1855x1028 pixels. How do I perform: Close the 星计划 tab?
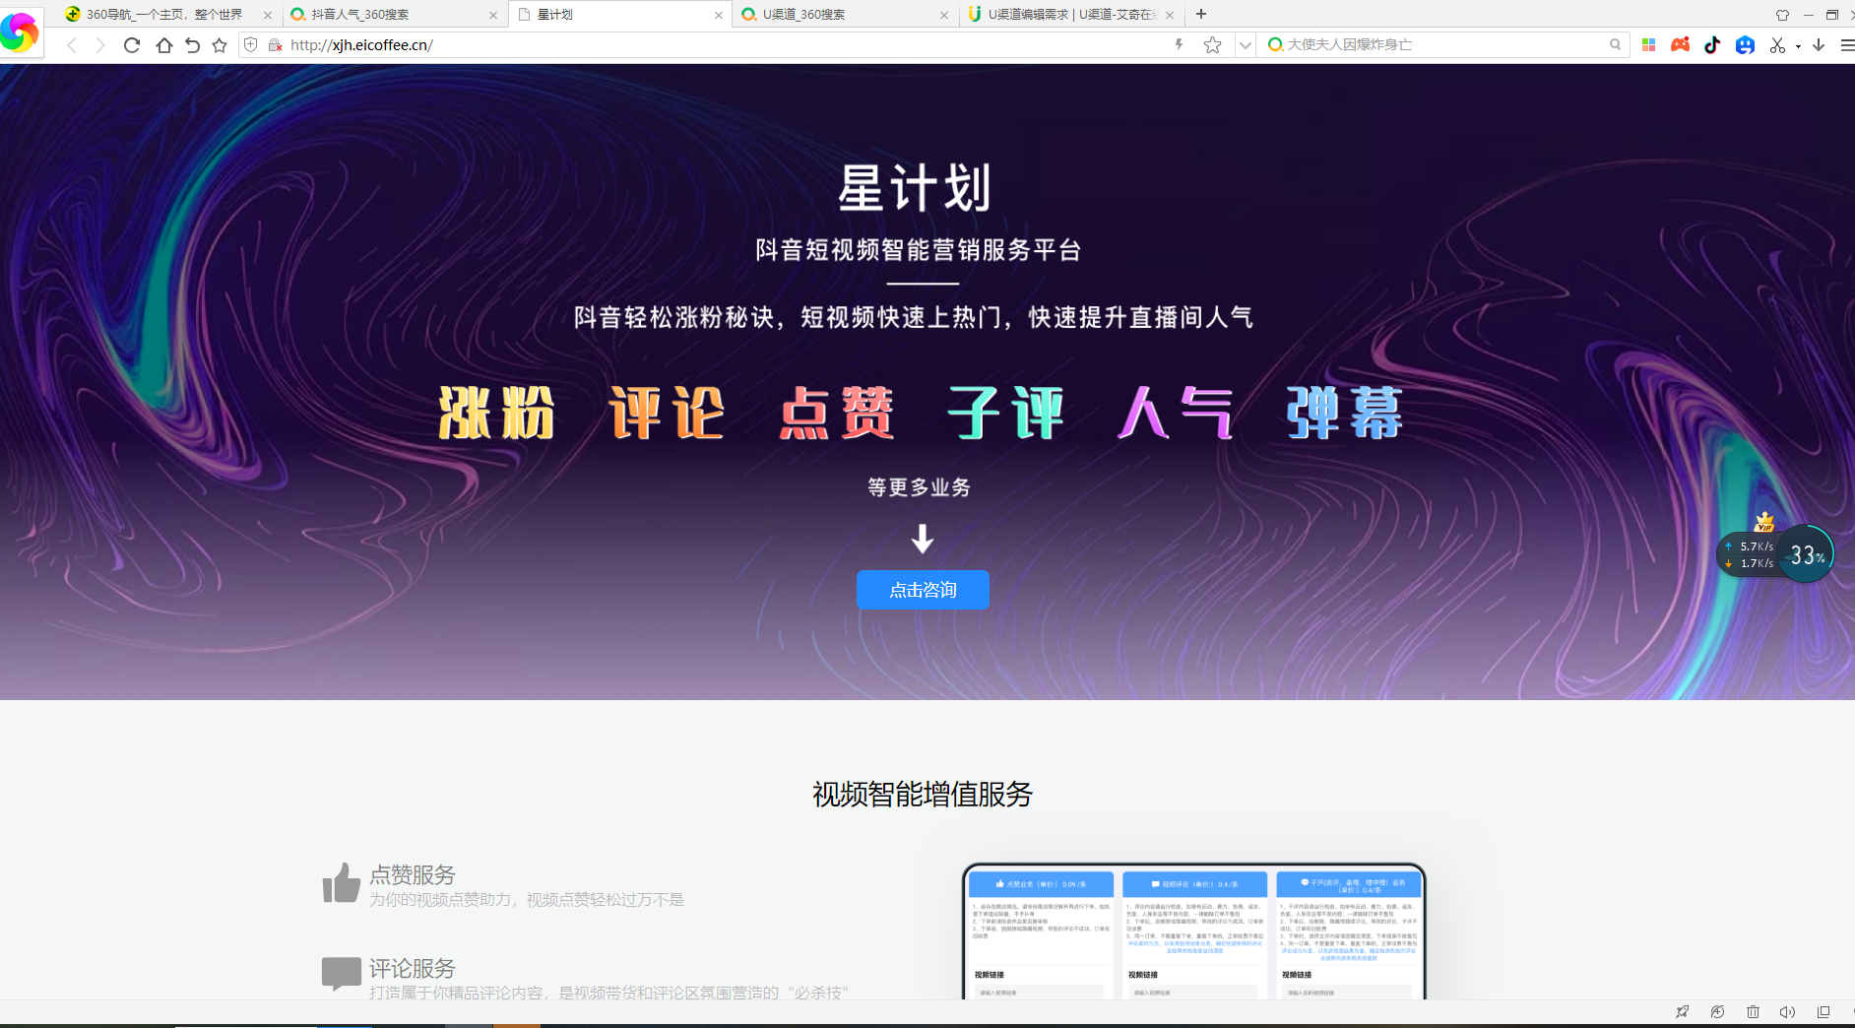(x=719, y=15)
